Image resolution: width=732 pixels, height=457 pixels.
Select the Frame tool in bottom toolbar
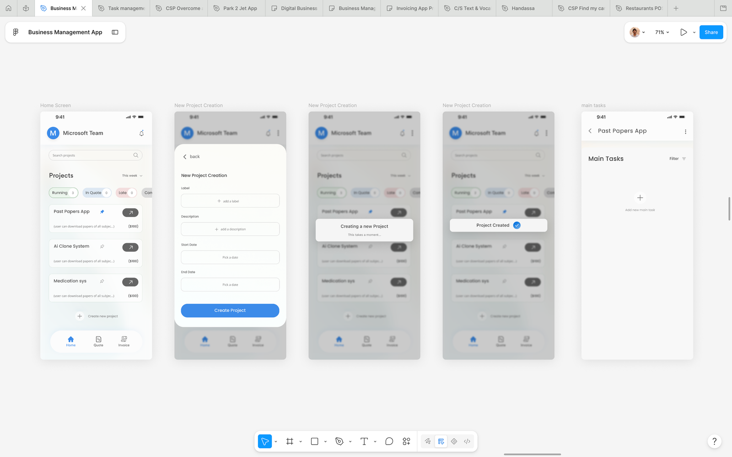click(x=290, y=441)
